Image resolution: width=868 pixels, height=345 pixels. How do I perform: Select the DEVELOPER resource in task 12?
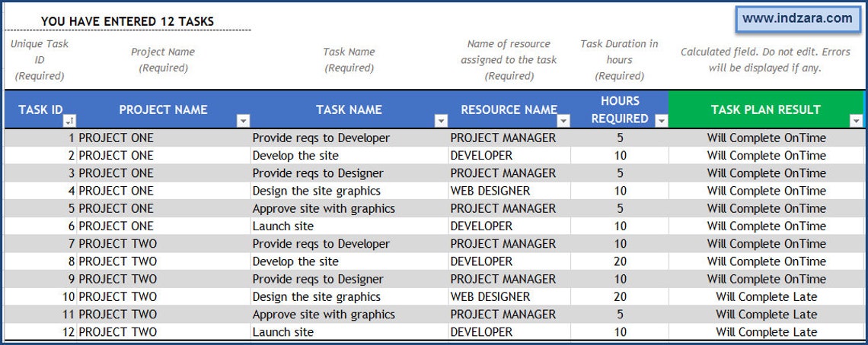509,332
